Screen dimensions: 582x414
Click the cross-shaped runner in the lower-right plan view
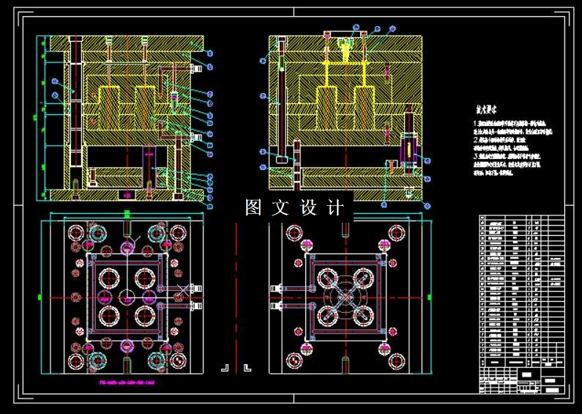tap(346, 297)
